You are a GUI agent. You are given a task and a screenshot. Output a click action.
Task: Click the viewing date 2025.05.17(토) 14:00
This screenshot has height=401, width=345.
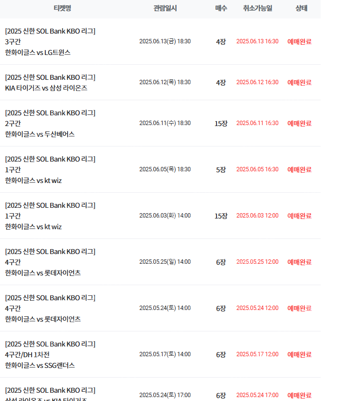(x=165, y=354)
